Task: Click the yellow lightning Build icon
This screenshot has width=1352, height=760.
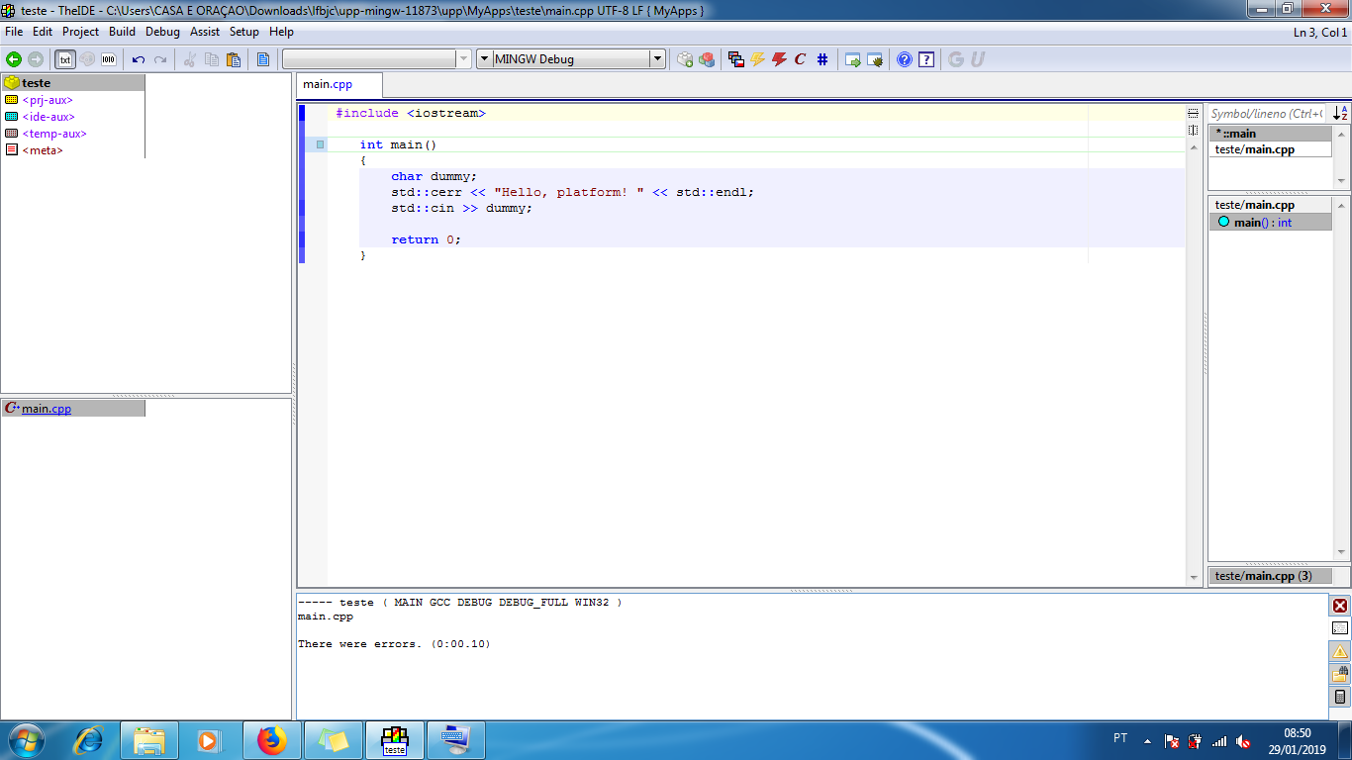Action: 758,59
